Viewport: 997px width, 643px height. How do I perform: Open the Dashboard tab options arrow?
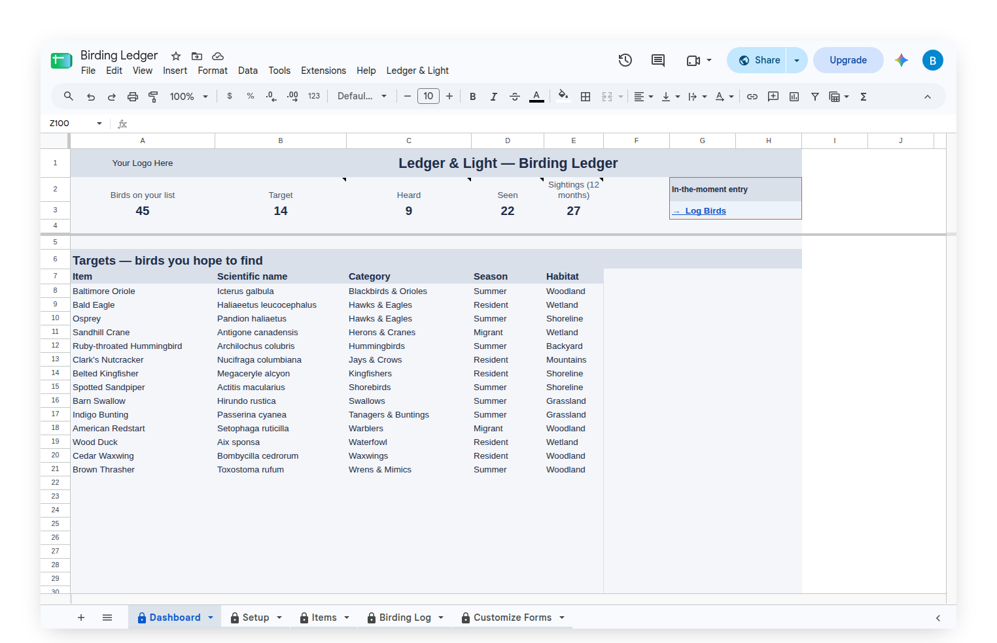(x=211, y=618)
